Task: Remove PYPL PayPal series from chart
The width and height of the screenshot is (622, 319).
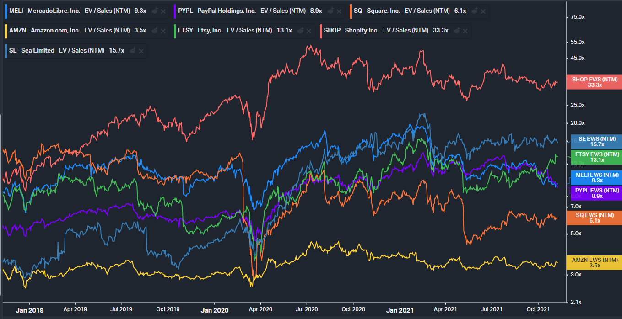Action: (x=340, y=11)
